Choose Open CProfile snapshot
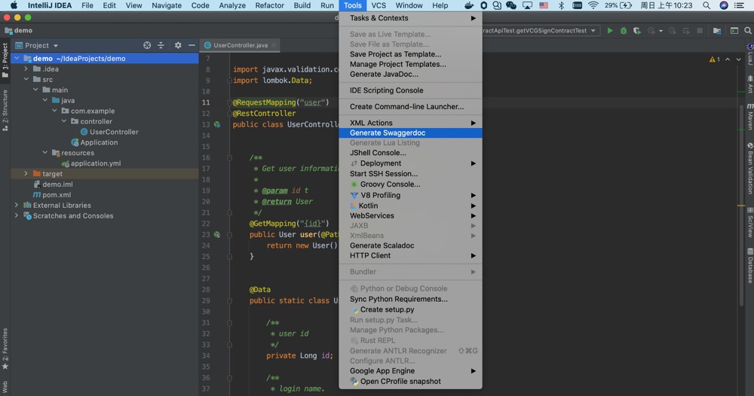 [x=411, y=382]
